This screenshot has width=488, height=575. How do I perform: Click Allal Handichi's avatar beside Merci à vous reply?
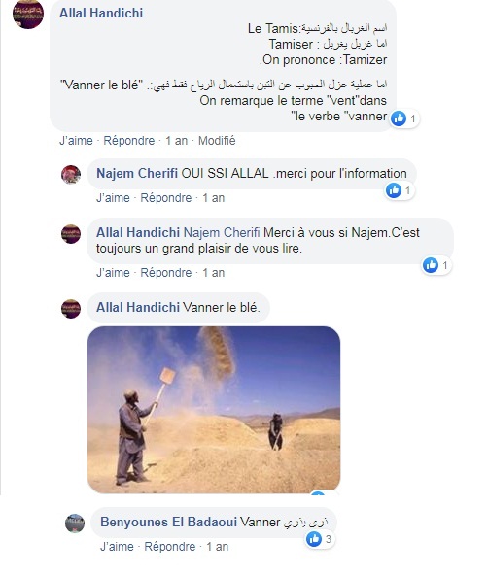point(71,234)
